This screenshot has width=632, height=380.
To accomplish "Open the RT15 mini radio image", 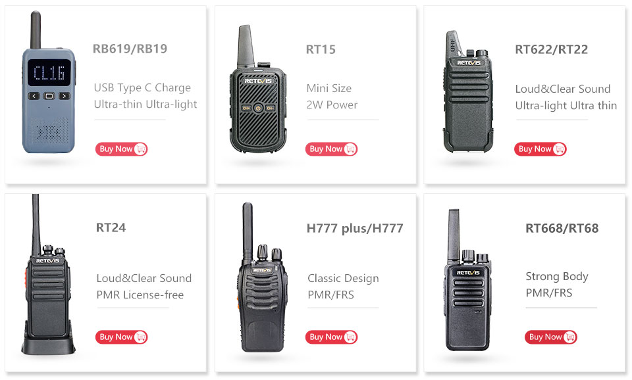I will coord(258,89).
